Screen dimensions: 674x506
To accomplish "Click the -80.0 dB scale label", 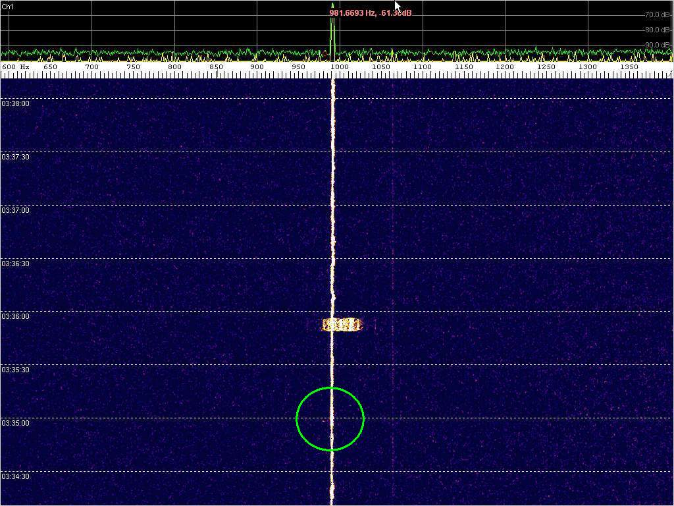I will [x=657, y=30].
